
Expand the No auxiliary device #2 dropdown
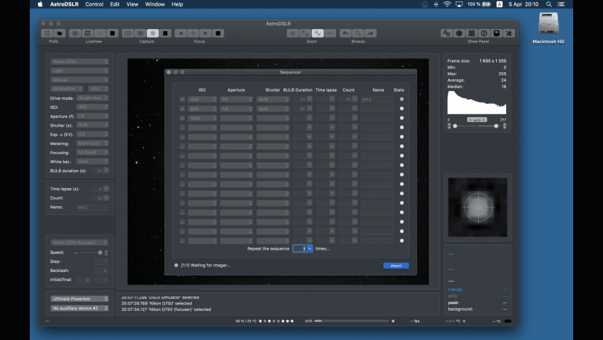coord(80,308)
